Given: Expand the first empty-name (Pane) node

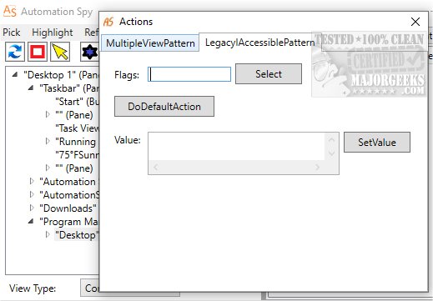Looking at the screenshot, I should click(x=48, y=114).
